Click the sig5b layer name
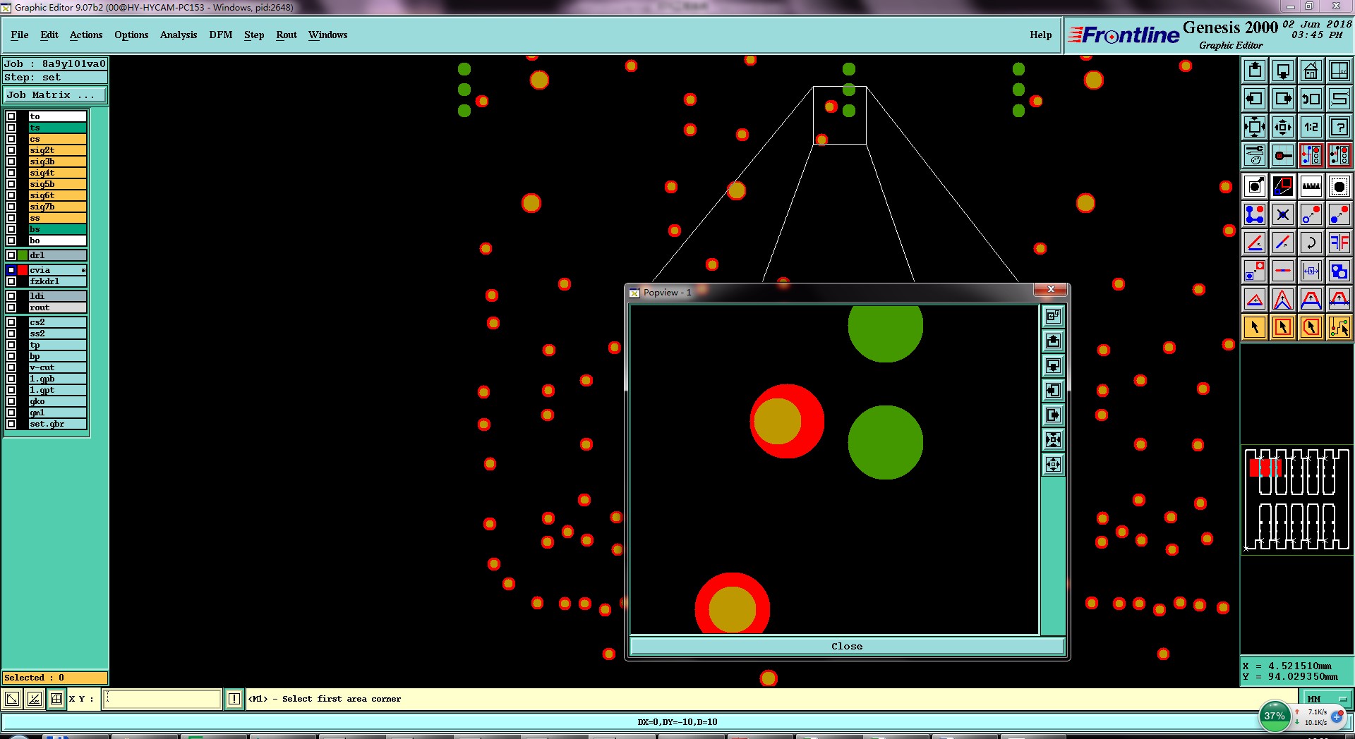The height and width of the screenshot is (739, 1355). tap(57, 184)
